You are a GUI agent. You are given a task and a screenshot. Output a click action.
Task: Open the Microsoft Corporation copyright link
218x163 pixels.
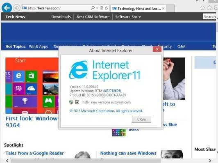106,111
